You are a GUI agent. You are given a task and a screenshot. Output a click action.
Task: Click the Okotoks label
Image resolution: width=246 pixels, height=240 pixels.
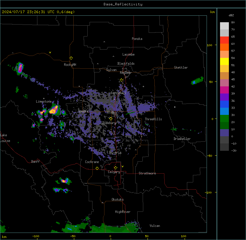118,200
